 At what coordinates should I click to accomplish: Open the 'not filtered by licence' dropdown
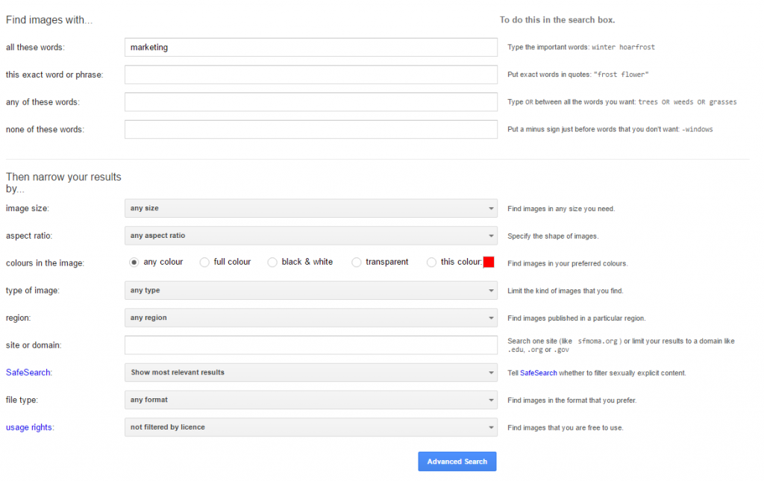pos(311,427)
